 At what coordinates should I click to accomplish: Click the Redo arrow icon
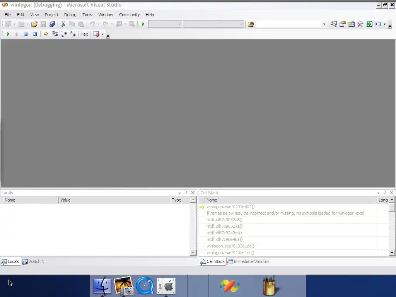click(105, 24)
